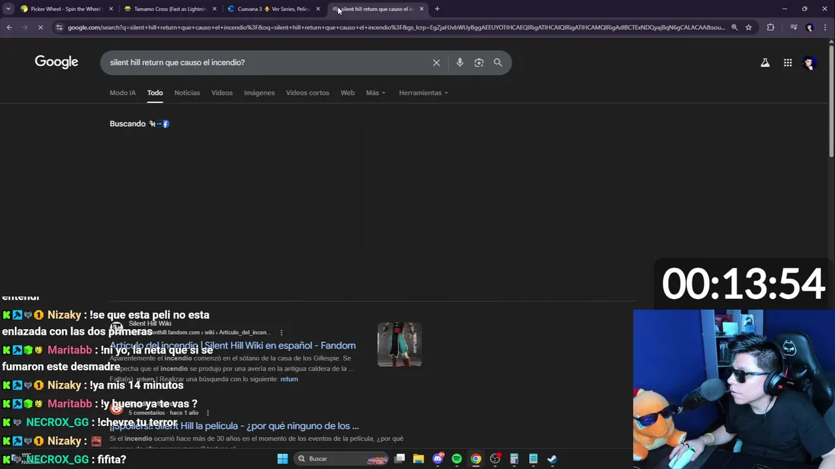Switch to the Cuevana 3 tab

(273, 9)
